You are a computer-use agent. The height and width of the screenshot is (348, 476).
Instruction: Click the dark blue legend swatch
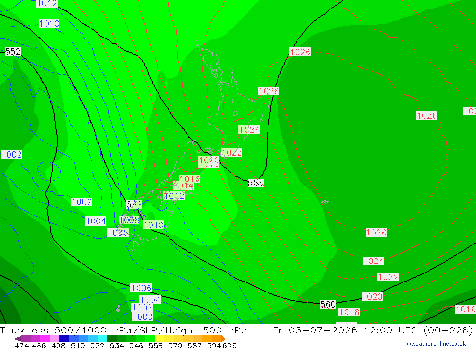click(64, 339)
